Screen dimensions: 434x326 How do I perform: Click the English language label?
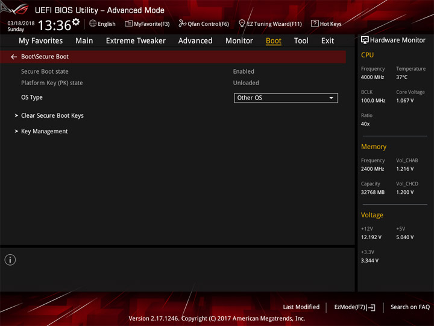tap(107, 24)
